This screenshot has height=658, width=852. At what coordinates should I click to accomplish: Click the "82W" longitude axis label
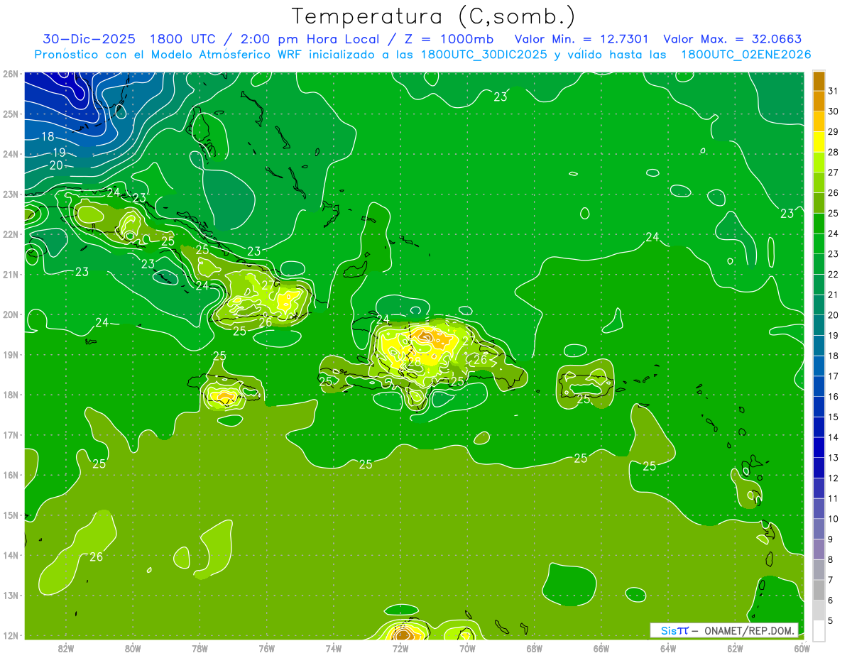pyautogui.click(x=65, y=648)
